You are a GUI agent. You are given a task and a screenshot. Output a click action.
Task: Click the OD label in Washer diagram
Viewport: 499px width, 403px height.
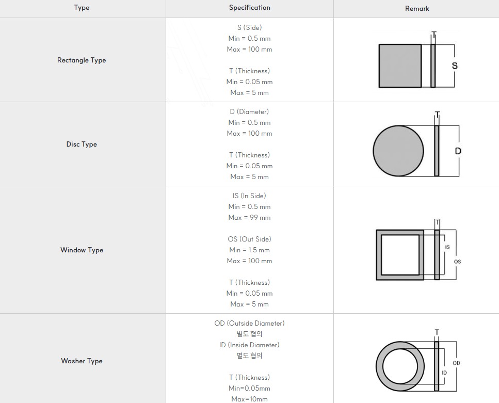456,363
